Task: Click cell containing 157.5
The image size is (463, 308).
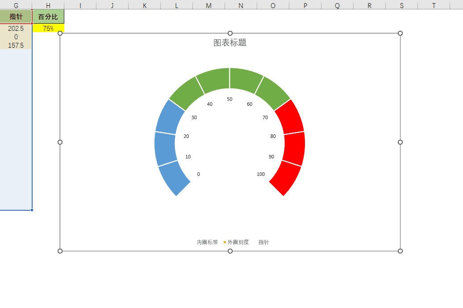Action: [x=16, y=46]
